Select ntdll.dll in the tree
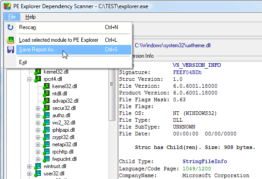 [59, 94]
